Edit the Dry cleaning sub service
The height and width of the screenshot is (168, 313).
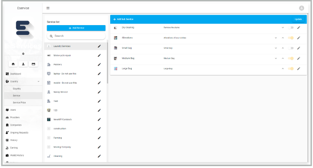(299, 27)
